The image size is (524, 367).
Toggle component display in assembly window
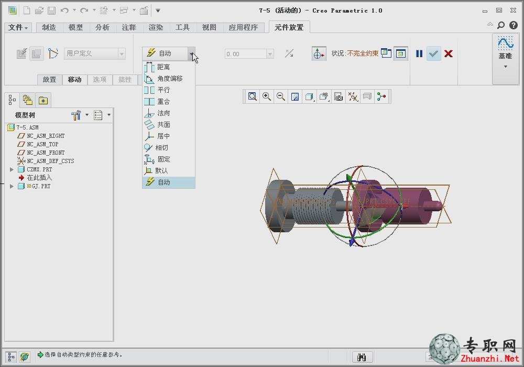point(400,53)
